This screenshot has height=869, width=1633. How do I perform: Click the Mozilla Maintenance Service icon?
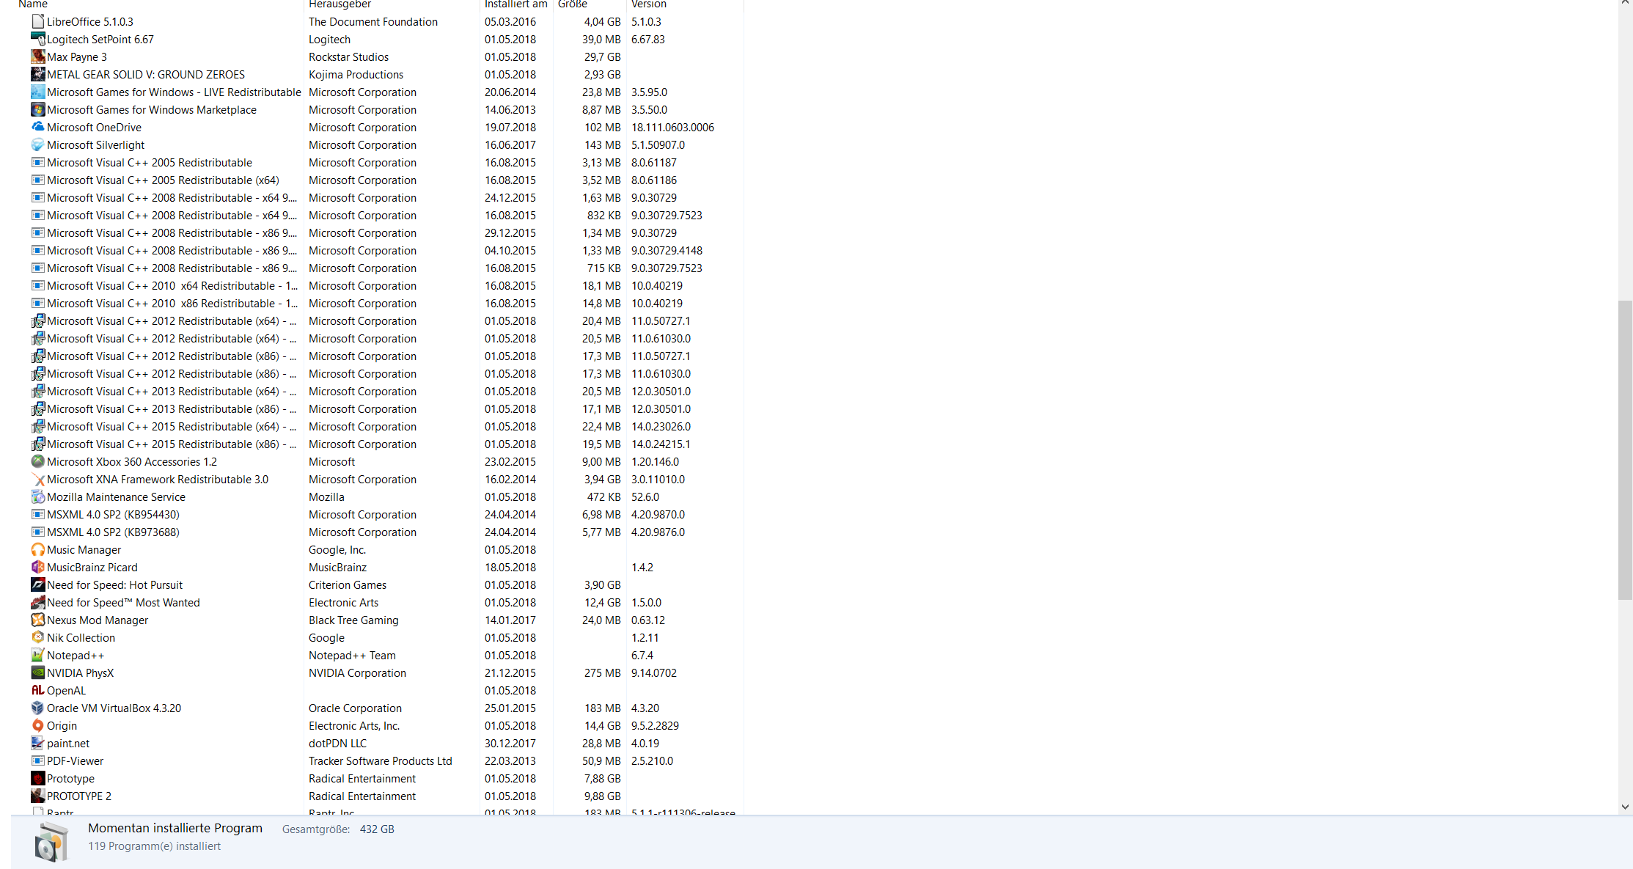pyautogui.click(x=38, y=496)
